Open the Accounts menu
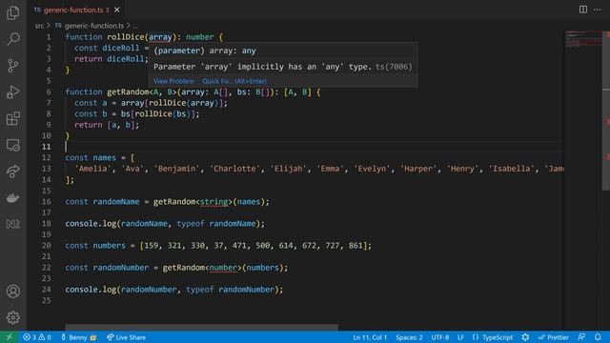 click(x=12, y=292)
